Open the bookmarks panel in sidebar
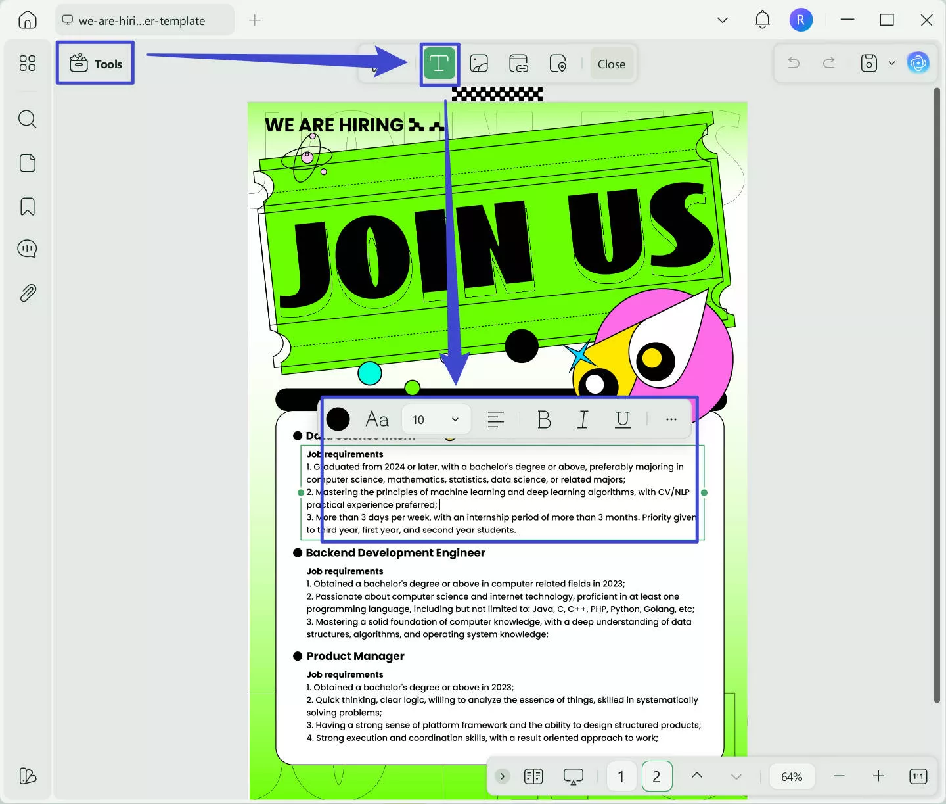946x804 pixels. [27, 206]
